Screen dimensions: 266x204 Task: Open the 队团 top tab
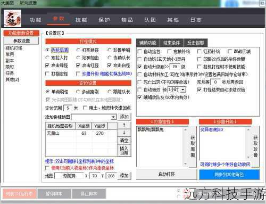click(150, 20)
